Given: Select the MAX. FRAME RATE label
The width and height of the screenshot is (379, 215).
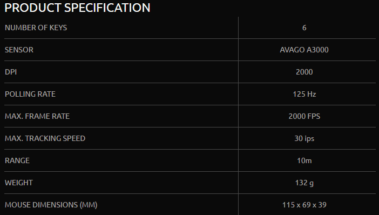Looking at the screenshot, I should pos(37,116).
